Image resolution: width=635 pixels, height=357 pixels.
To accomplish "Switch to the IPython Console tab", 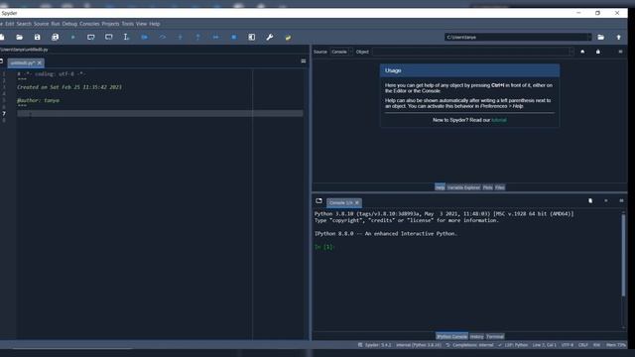I will tap(452, 336).
